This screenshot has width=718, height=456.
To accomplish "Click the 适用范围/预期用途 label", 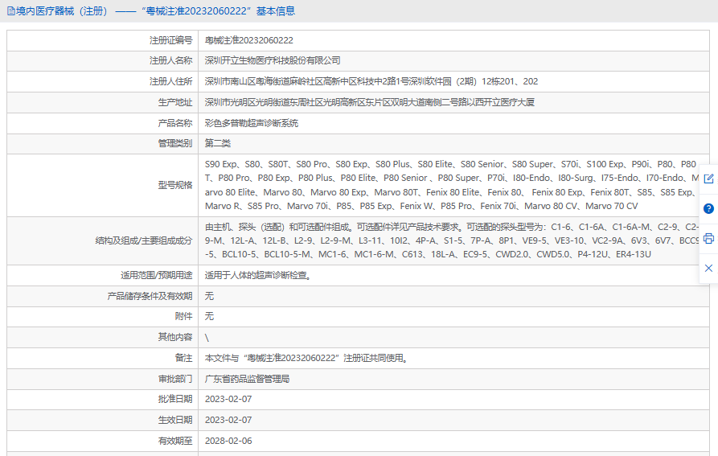I will tap(157, 275).
